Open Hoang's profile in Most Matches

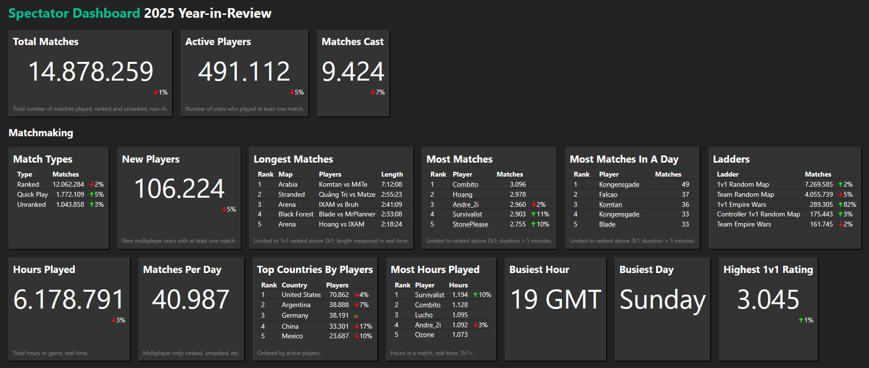(462, 194)
